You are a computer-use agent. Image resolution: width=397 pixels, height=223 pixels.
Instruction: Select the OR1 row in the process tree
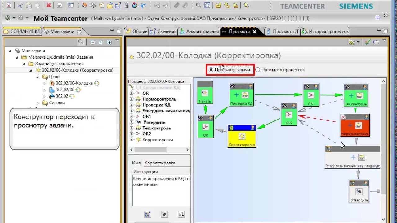(146, 116)
